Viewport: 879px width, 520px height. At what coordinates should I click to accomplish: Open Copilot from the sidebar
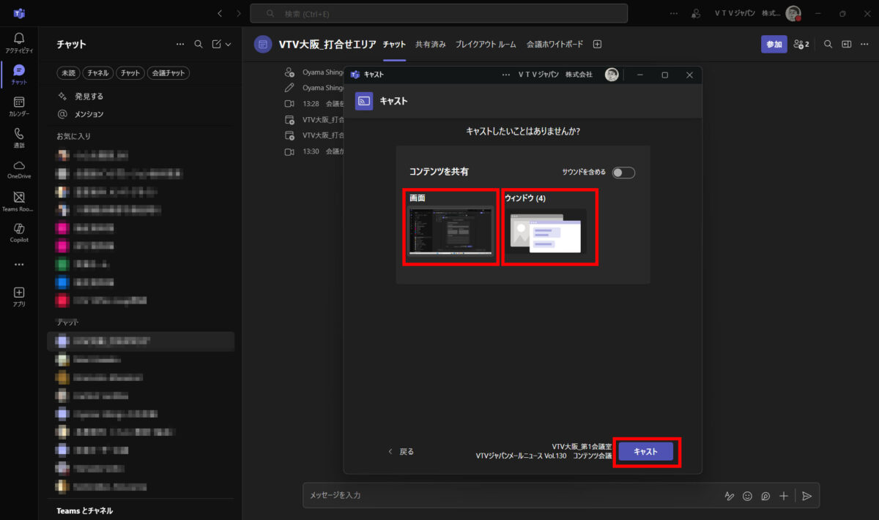click(x=19, y=233)
